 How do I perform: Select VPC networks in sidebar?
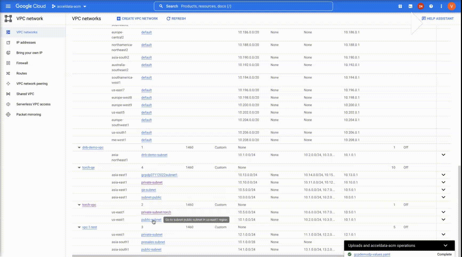point(33,32)
